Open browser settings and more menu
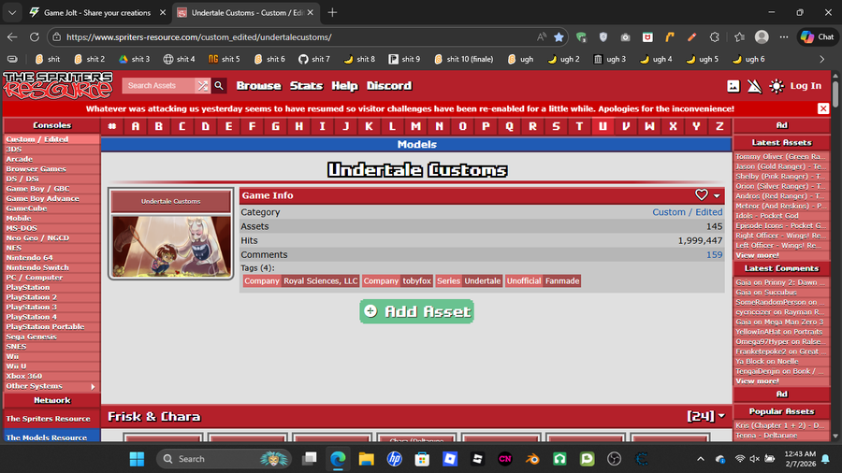 click(784, 37)
